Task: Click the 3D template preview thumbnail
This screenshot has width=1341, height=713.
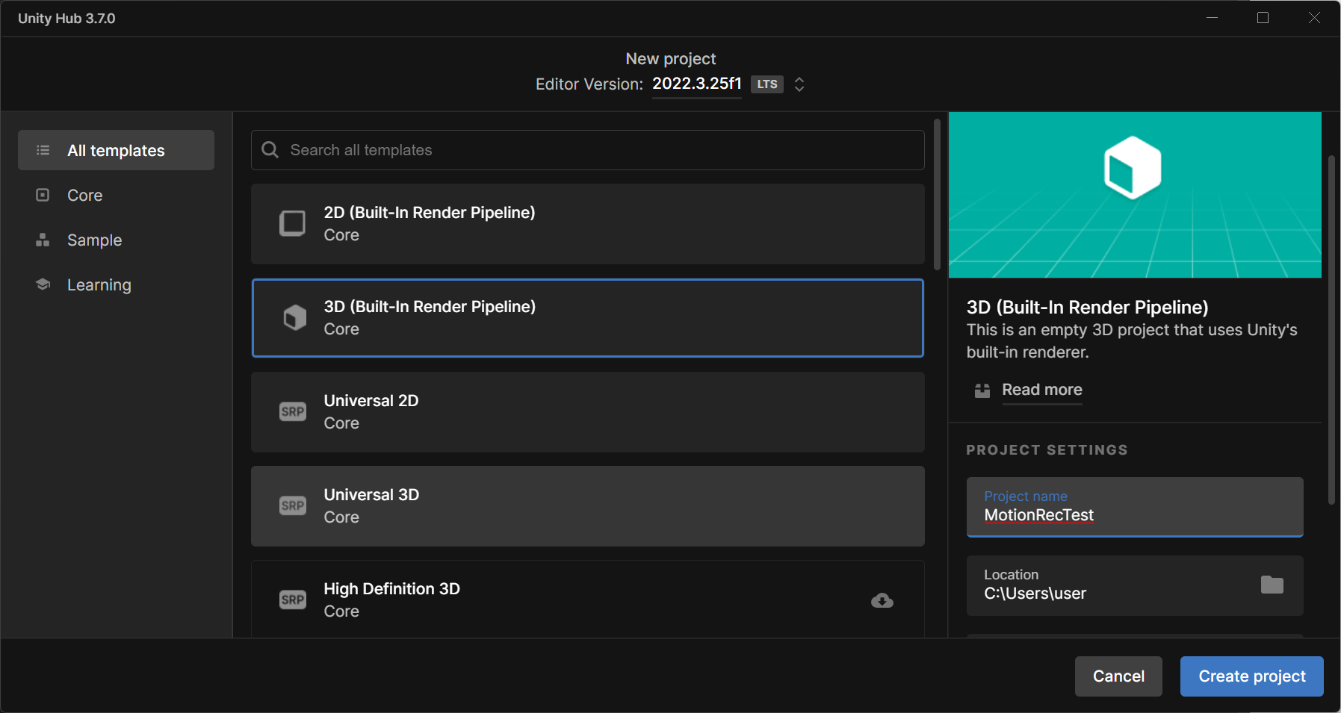Action: (x=1134, y=195)
